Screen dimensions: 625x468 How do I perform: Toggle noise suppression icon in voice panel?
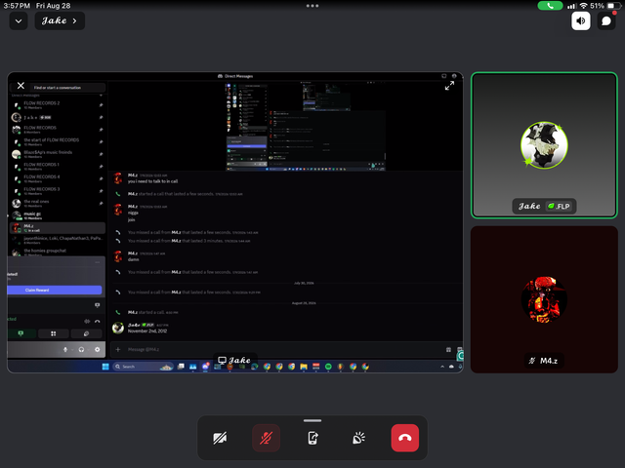click(x=87, y=321)
